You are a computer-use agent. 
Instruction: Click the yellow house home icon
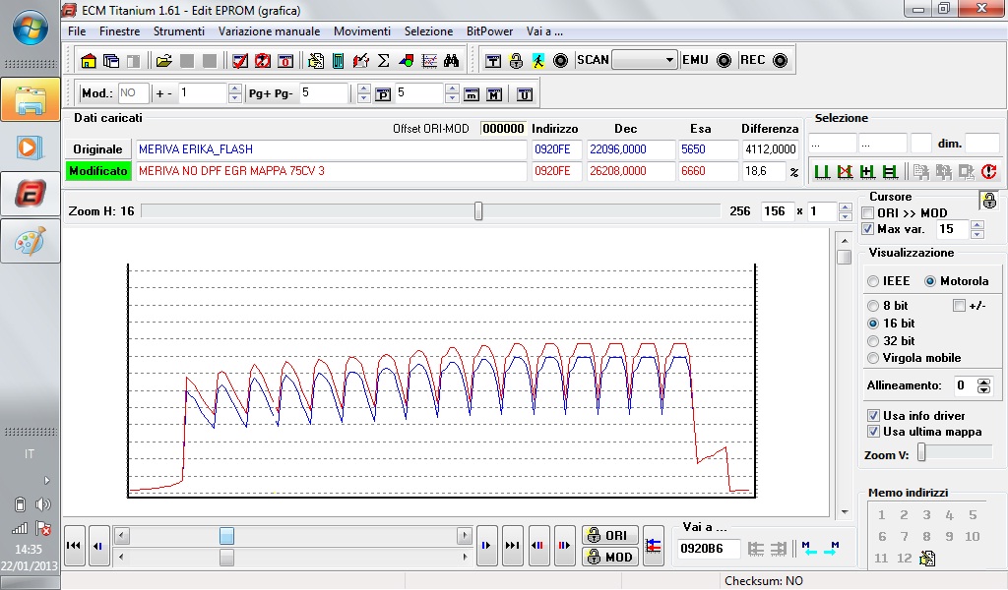pos(88,61)
